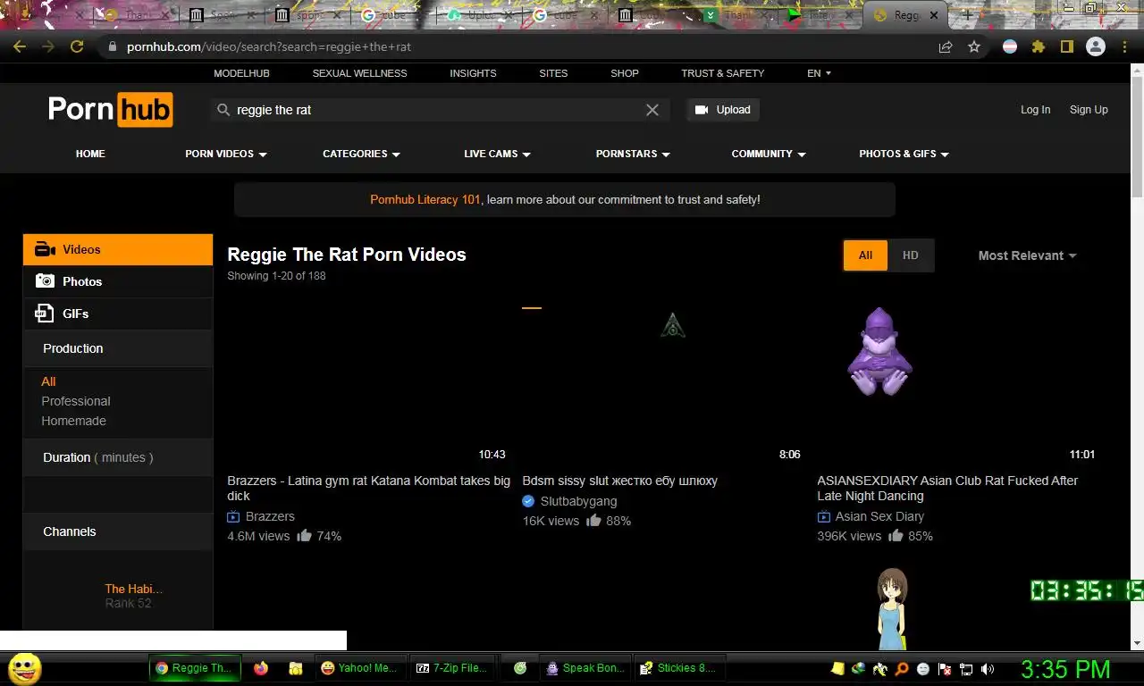The image size is (1144, 686).
Task: Filter by Homemade production
Action: tap(73, 421)
